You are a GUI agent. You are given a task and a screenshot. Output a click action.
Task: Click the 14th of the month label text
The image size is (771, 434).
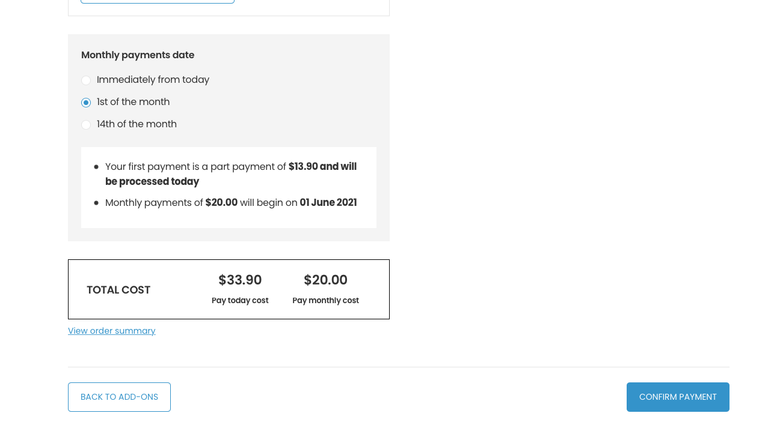click(137, 124)
